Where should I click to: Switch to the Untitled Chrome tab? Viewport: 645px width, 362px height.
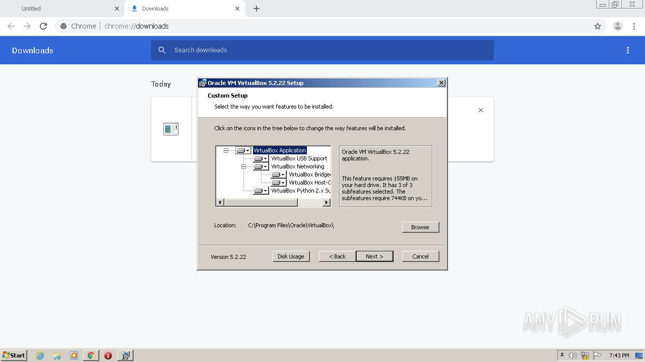click(x=60, y=9)
